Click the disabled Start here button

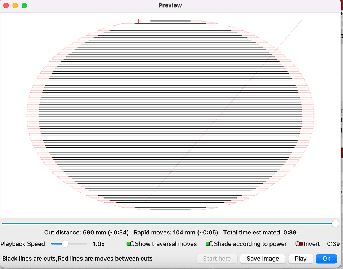pyautogui.click(x=217, y=259)
